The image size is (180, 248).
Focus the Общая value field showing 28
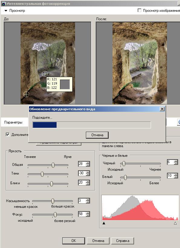click(82, 164)
